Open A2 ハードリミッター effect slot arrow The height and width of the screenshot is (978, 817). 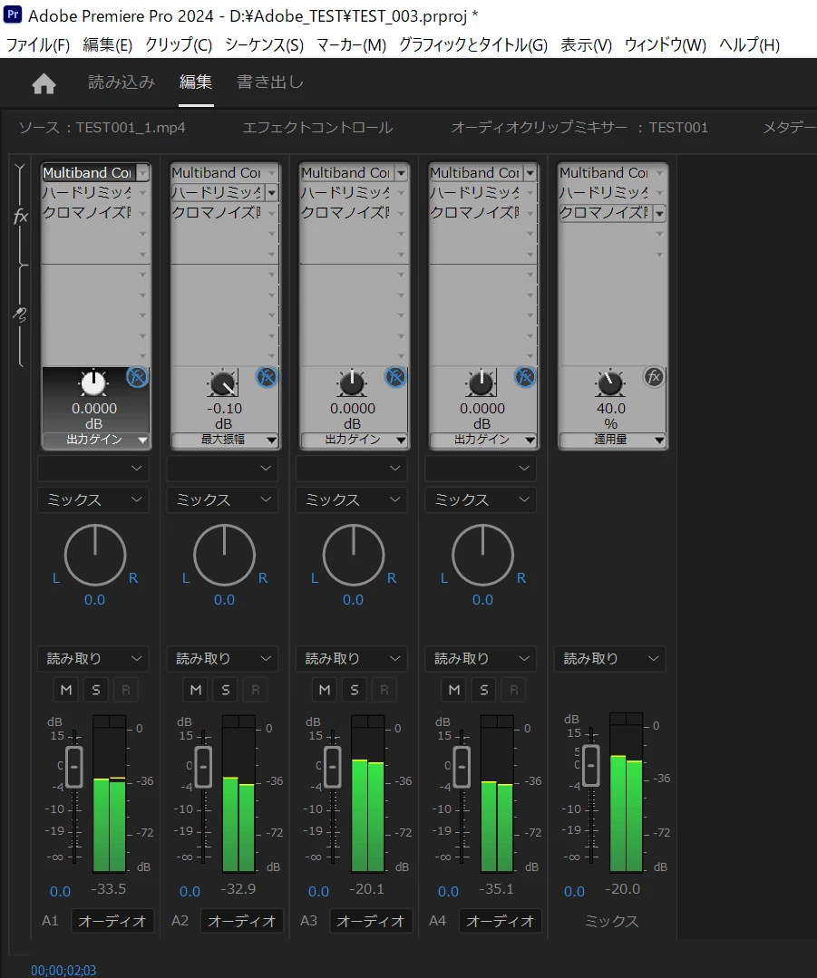pos(272,193)
